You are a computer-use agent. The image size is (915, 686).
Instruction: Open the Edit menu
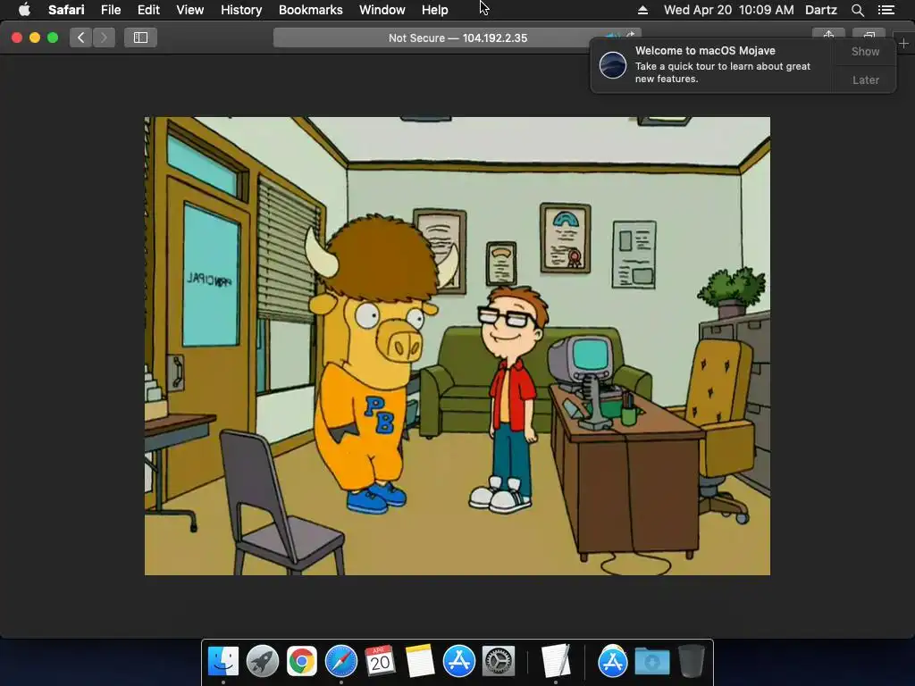coord(148,10)
